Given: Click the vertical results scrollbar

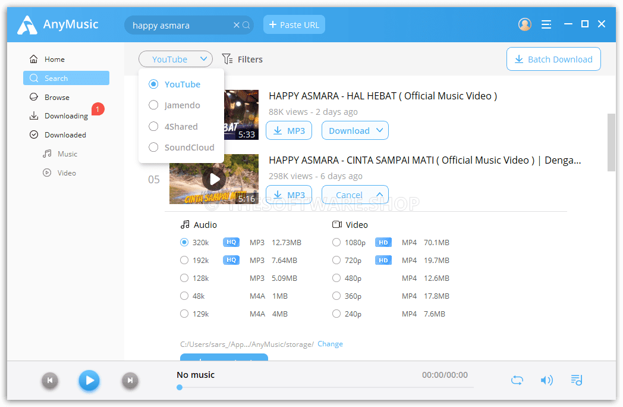Looking at the screenshot, I should [x=611, y=142].
